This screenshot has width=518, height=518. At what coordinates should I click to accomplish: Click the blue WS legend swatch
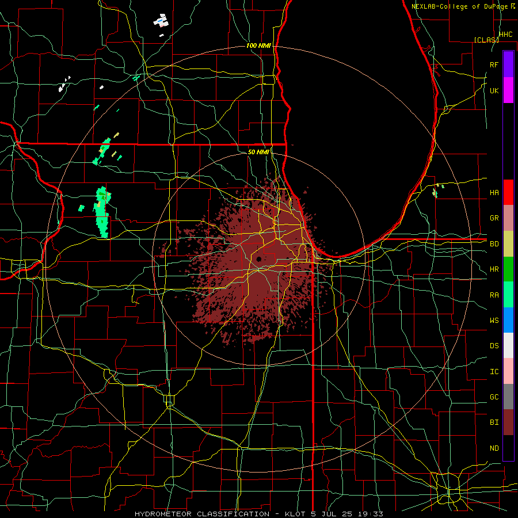(508, 320)
